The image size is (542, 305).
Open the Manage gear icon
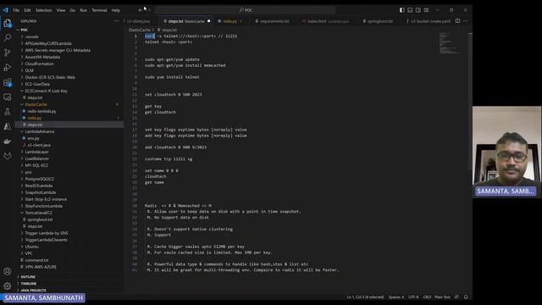[8, 286]
